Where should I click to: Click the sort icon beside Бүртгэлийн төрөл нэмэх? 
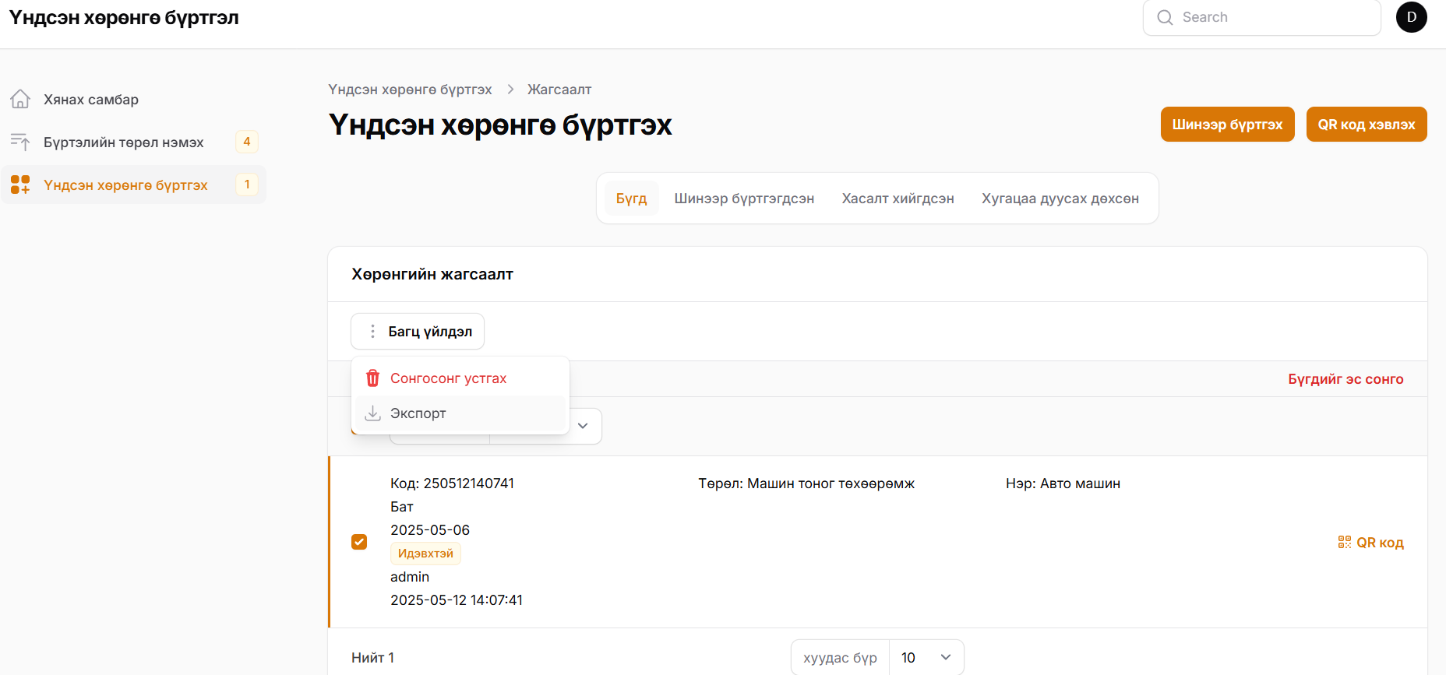click(x=20, y=142)
